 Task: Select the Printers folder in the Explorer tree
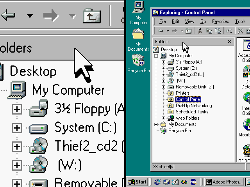[182, 93]
